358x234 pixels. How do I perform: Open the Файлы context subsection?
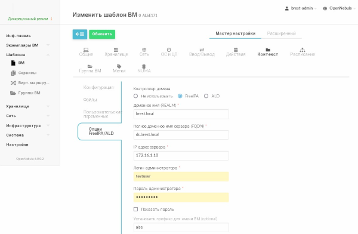90,100
